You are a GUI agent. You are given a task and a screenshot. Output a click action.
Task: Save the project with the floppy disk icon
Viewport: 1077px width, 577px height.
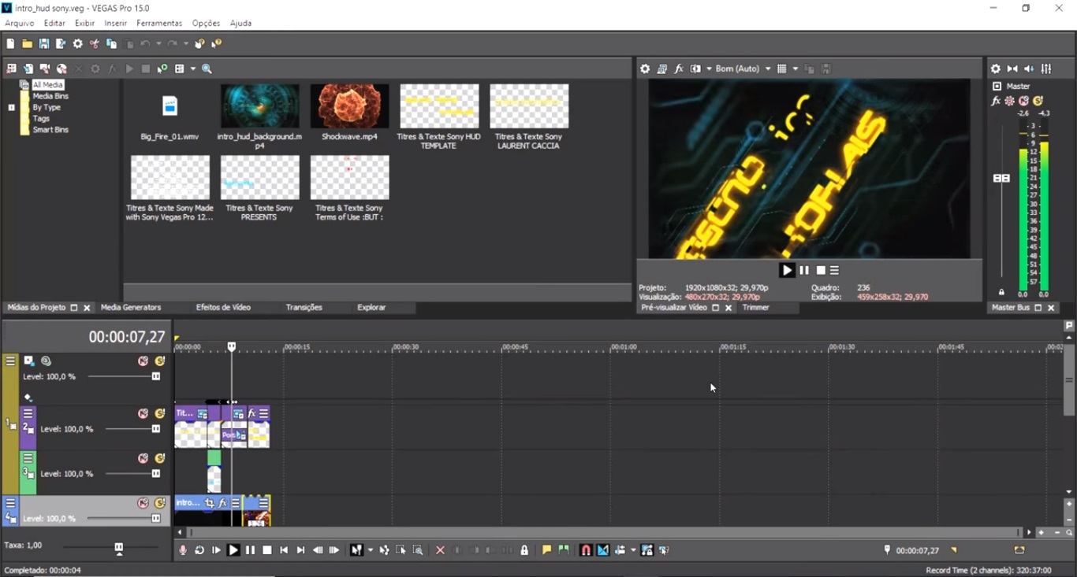(x=44, y=44)
